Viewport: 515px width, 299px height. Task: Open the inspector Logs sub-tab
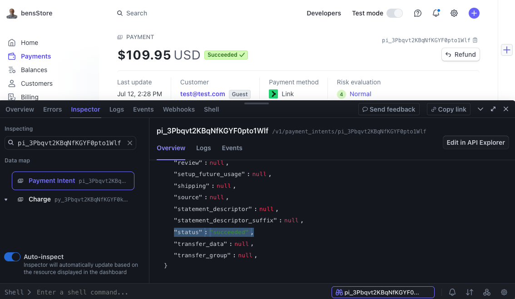point(203,148)
